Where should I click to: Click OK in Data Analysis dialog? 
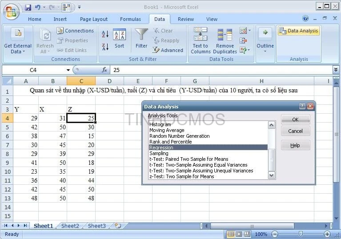(295, 119)
